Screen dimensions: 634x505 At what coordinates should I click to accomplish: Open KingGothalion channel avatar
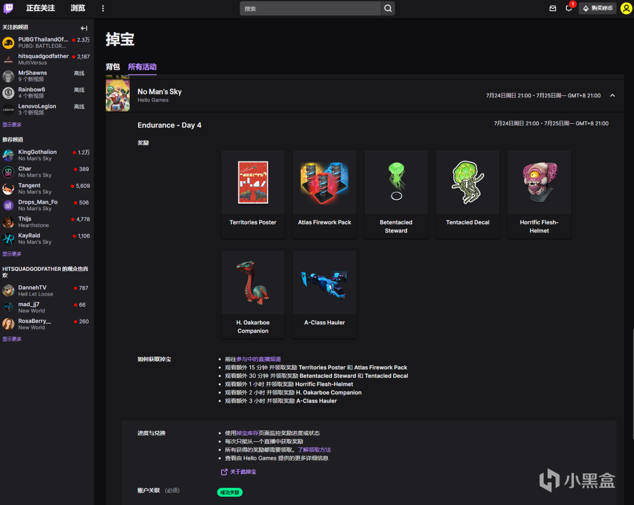[8, 155]
